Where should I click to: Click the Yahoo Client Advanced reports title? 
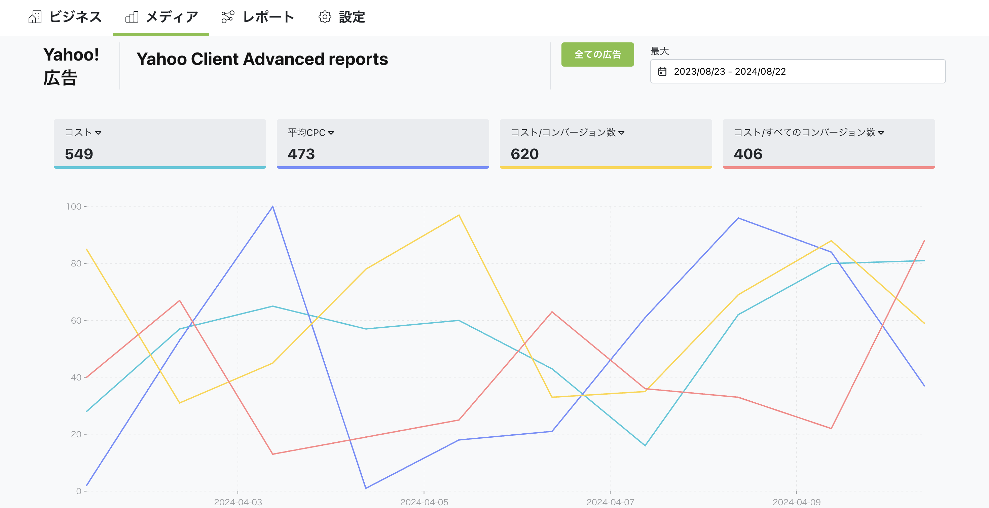click(x=262, y=59)
